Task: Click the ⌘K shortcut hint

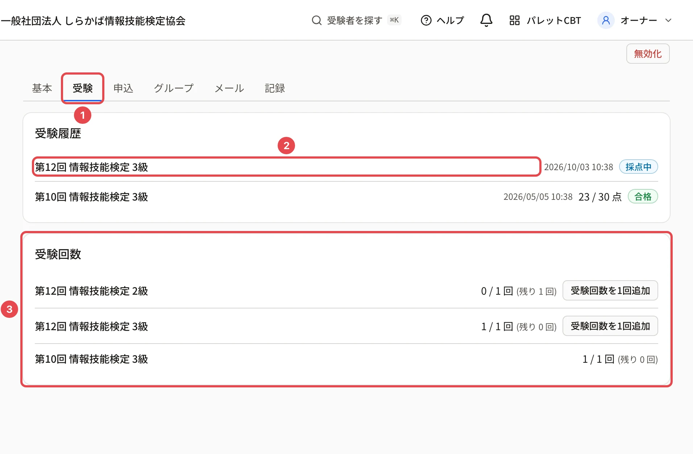Action: [x=394, y=20]
